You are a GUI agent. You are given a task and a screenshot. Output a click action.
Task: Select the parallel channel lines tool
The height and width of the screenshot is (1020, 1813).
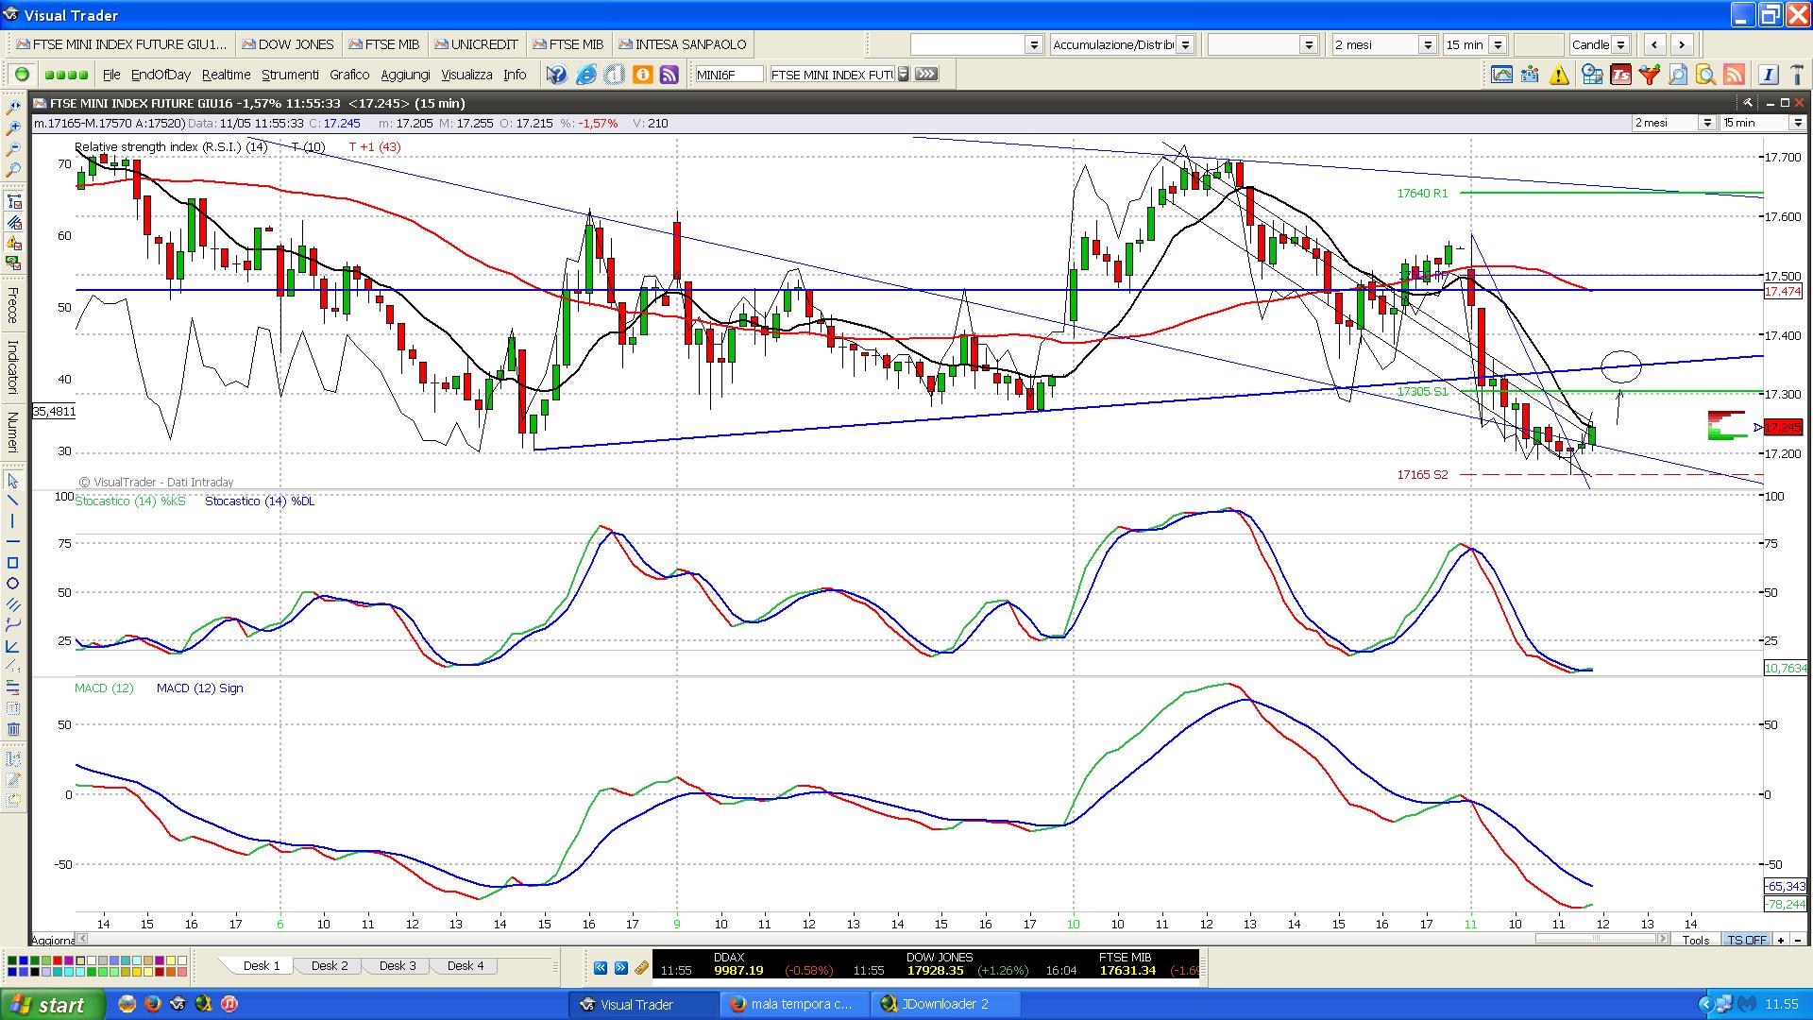13,604
